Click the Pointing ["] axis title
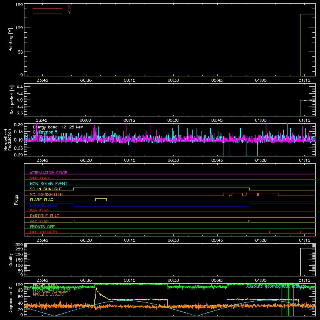This screenshot has width=320, height=320. (11, 40)
